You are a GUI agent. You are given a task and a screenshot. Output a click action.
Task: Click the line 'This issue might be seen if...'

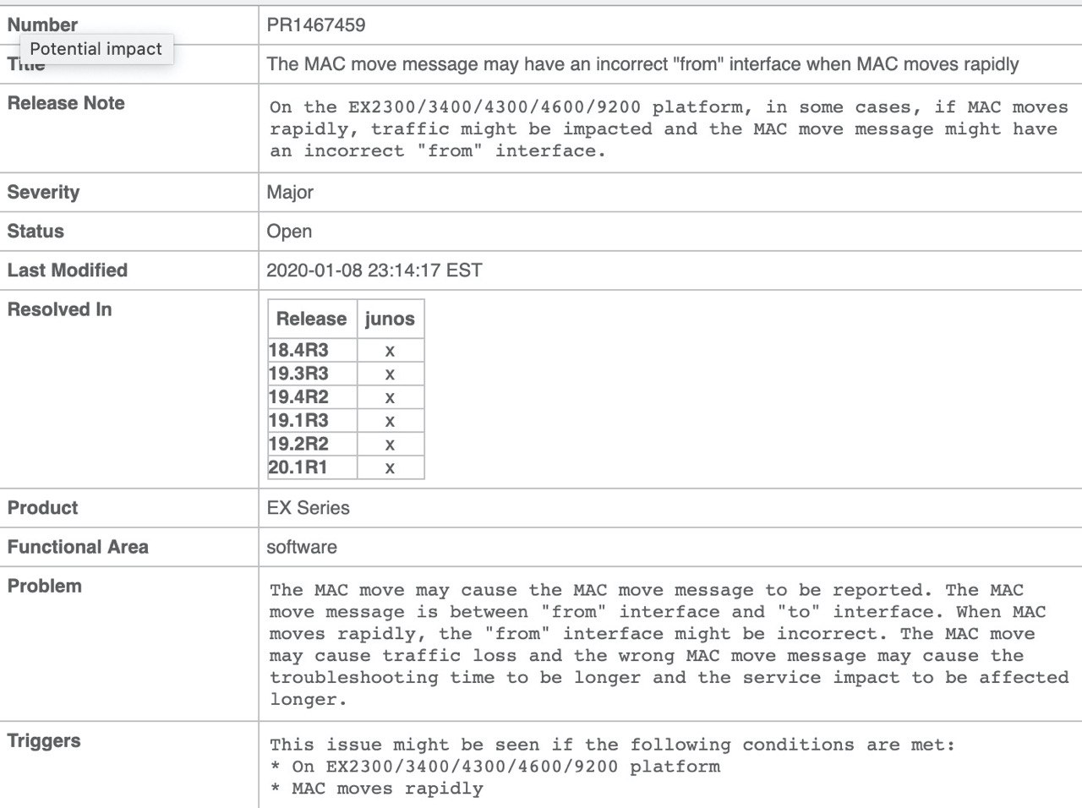[x=612, y=745]
